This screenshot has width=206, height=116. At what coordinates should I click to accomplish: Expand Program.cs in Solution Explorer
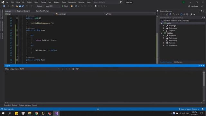[164, 45]
